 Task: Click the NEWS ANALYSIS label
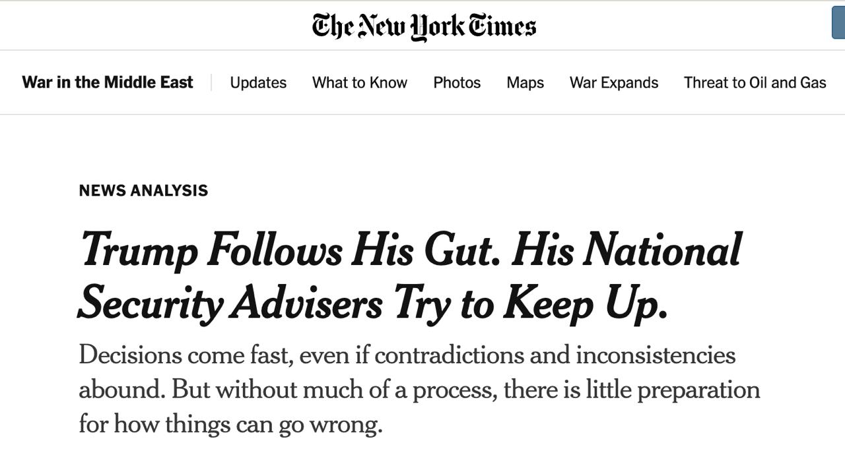(x=143, y=190)
